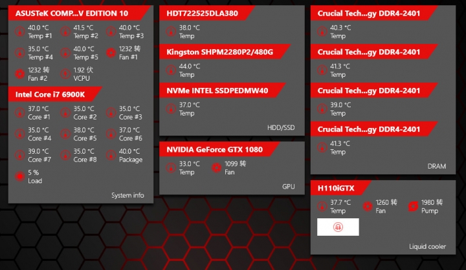Image resolution: width=466 pixels, height=270 pixels.
Task: Click the Kingston SHPM2280P2 temperature icon
Action: coord(171,70)
